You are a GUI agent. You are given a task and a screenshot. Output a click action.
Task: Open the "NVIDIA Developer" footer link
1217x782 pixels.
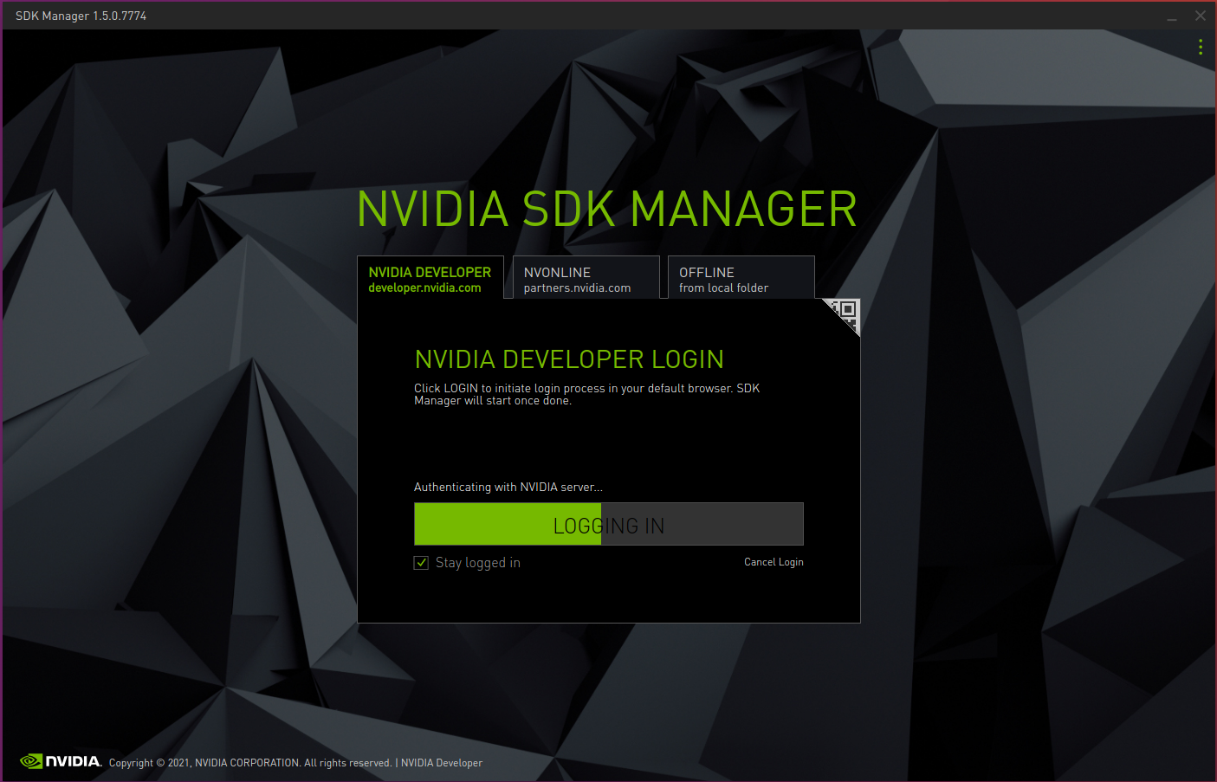pyautogui.click(x=442, y=763)
